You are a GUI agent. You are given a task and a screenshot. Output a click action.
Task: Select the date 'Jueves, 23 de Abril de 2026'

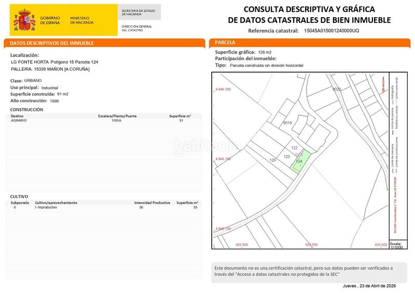[x=369, y=286]
